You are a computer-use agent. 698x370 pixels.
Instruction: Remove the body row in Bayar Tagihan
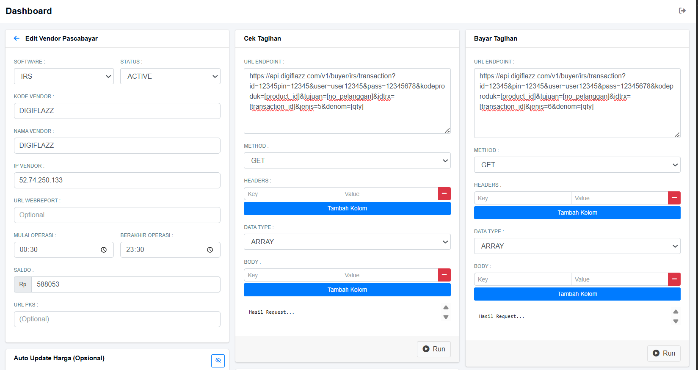pos(674,279)
